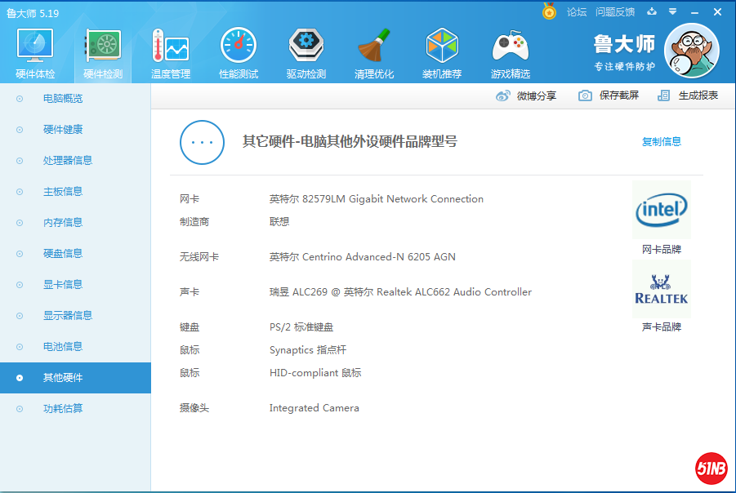Open 性能测试 performance test gauge icon

[x=239, y=47]
